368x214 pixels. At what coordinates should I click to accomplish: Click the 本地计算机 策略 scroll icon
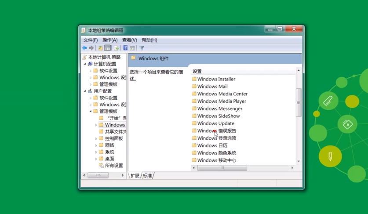84,57
